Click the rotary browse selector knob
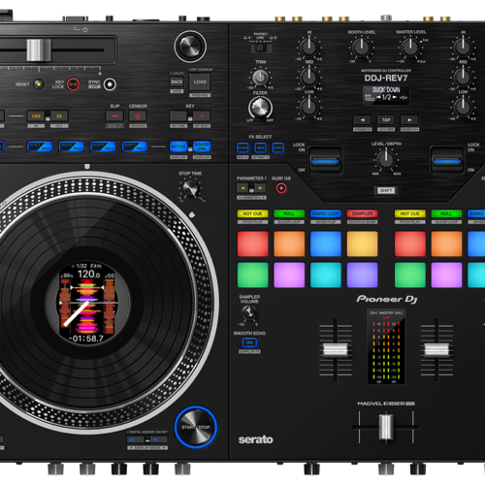This screenshot has width=485, height=485. pyautogui.click(x=190, y=47)
